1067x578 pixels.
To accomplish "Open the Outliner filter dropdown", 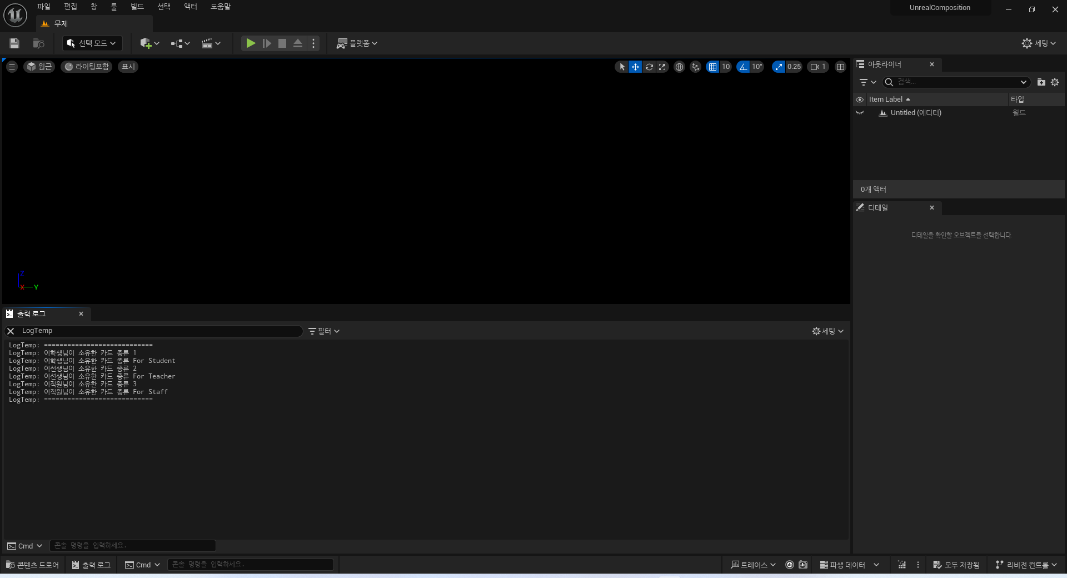I will (x=867, y=82).
